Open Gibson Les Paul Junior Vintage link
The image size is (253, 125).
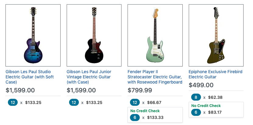tap(89, 77)
